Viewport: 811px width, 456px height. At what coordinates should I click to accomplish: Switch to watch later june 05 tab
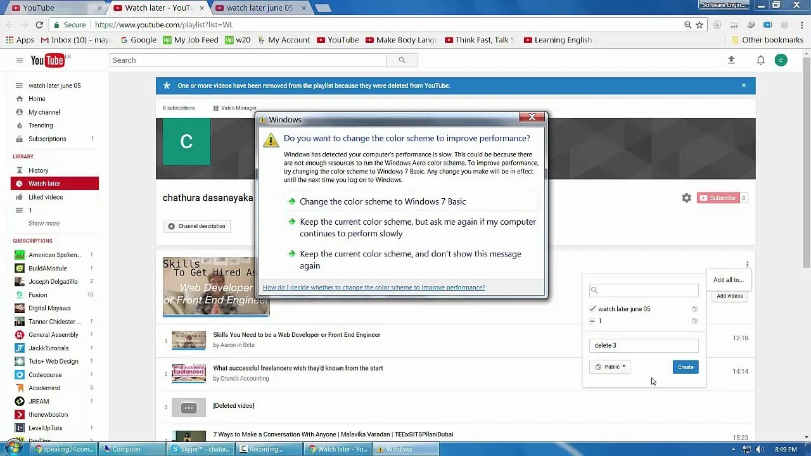(260, 8)
